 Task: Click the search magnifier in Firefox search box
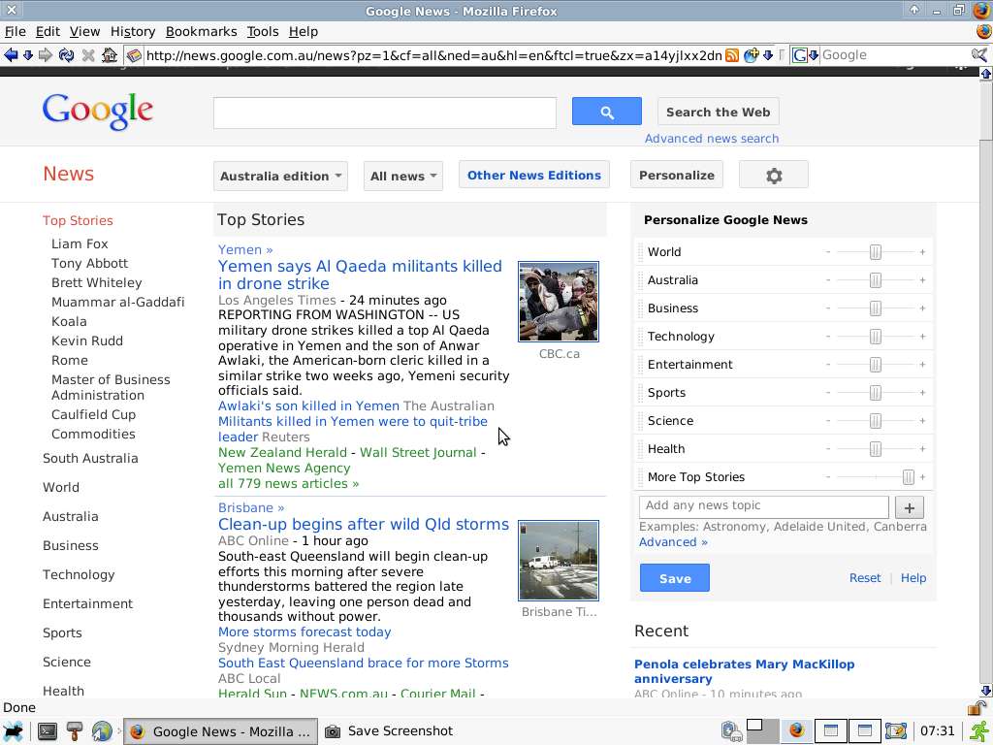(x=979, y=55)
